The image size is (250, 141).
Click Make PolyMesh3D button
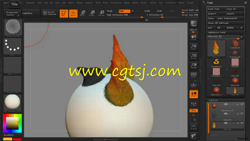coord(230,18)
